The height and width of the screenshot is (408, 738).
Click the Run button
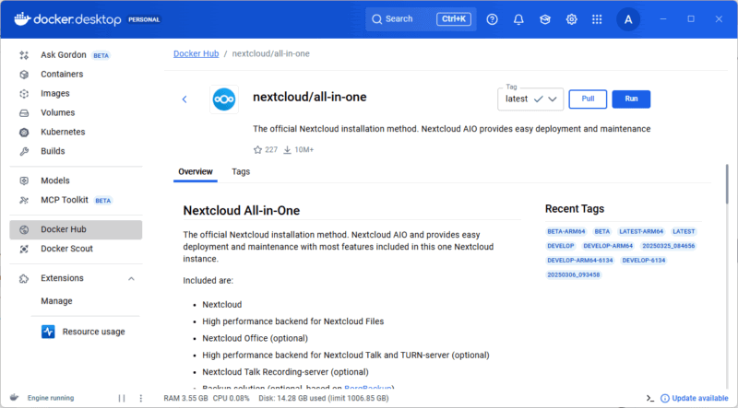pyautogui.click(x=631, y=99)
